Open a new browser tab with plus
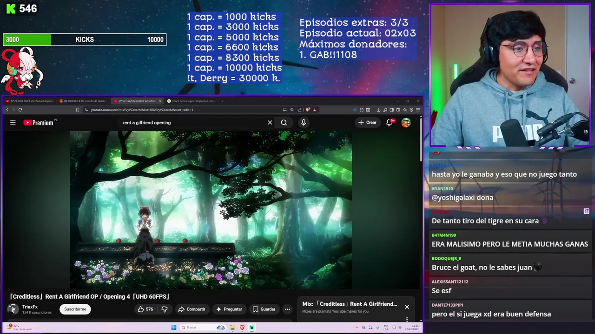Screen dimensions: 595x334 click(x=222, y=101)
